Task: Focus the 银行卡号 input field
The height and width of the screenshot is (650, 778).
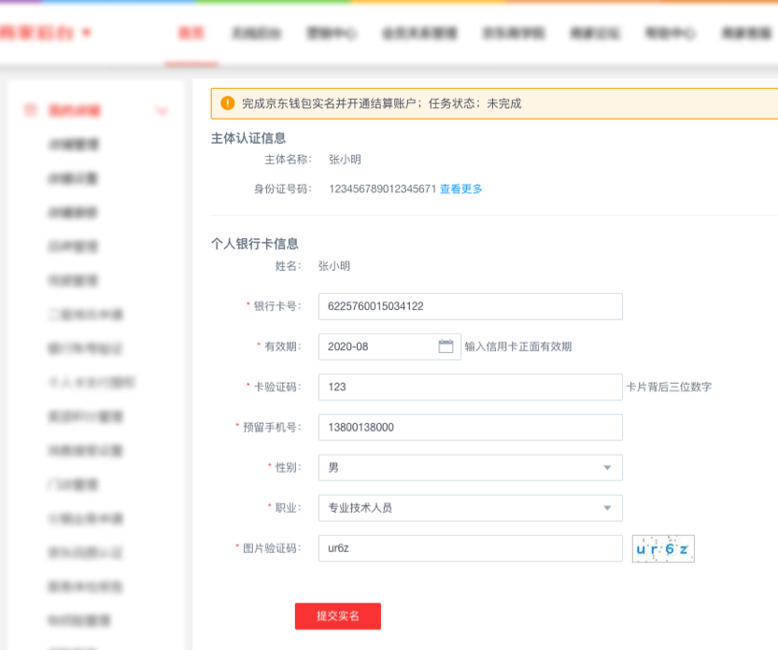Action: (471, 306)
